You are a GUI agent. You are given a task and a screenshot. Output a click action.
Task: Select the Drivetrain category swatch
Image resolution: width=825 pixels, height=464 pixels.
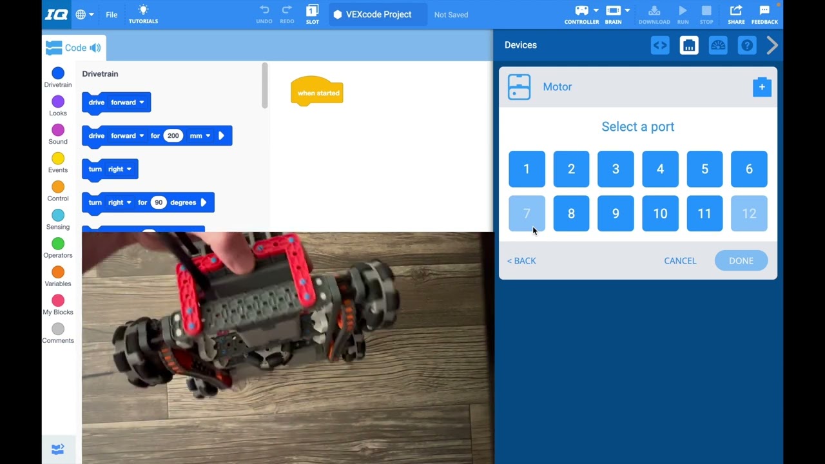pos(58,73)
